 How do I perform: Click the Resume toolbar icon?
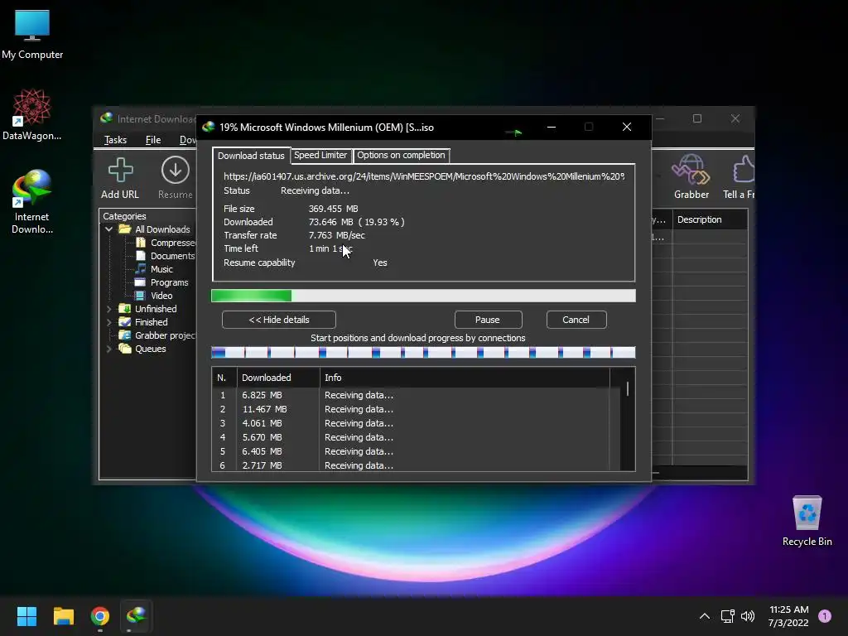click(x=176, y=170)
